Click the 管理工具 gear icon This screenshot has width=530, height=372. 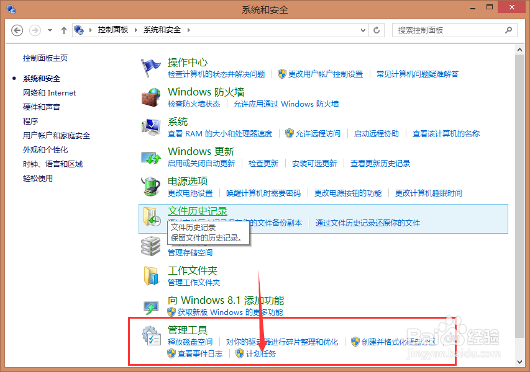[151, 335]
